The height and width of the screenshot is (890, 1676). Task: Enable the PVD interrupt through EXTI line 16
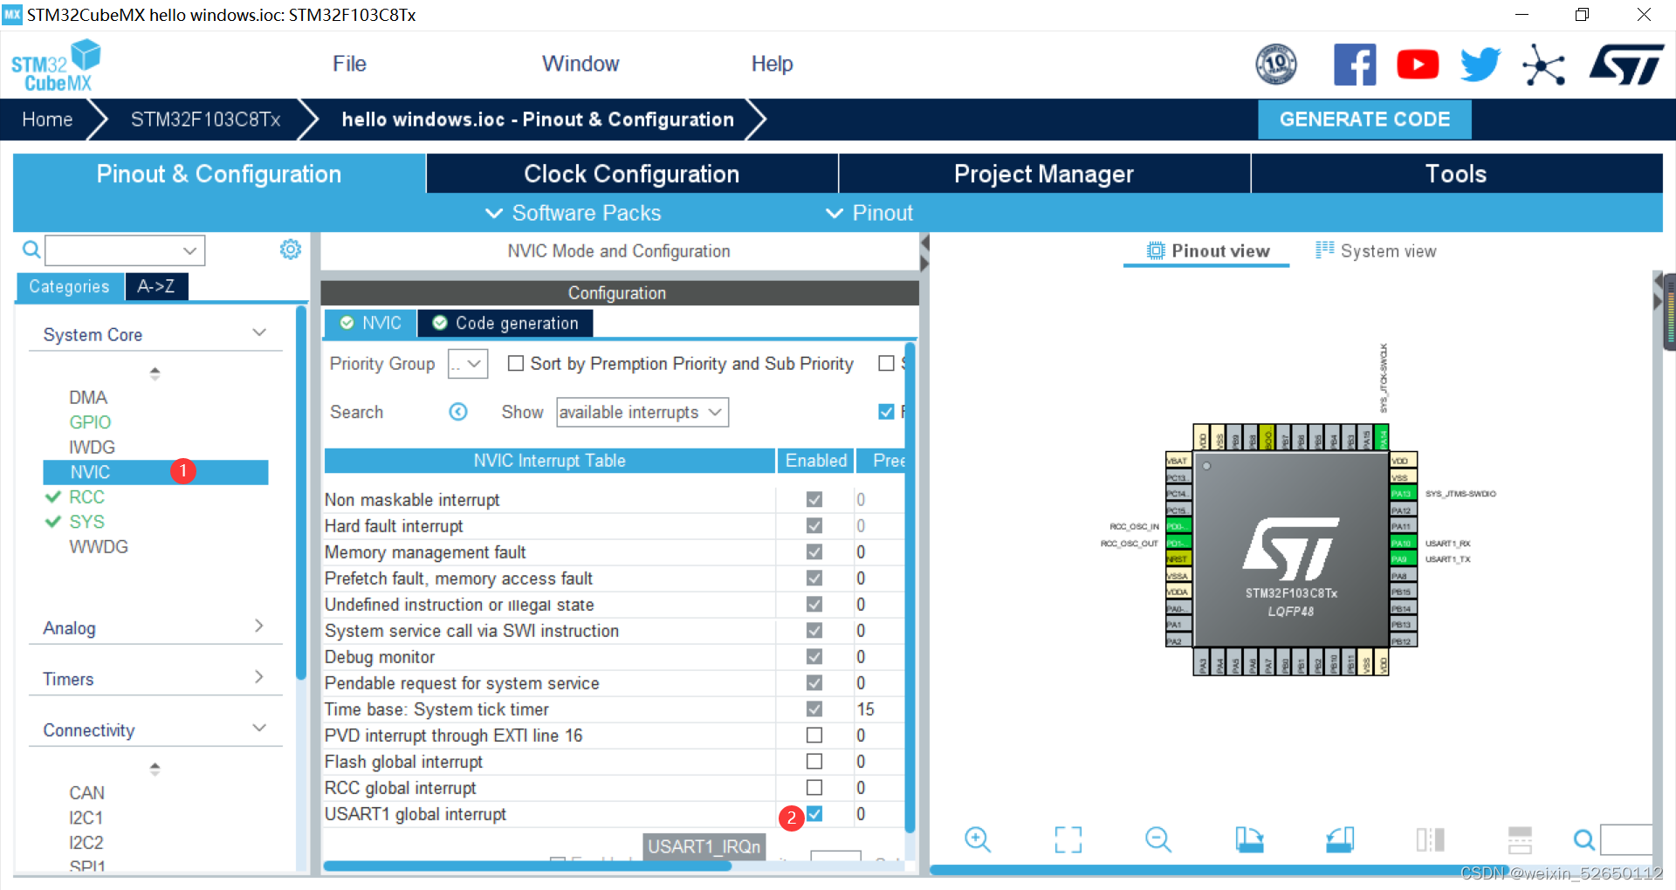(x=814, y=735)
